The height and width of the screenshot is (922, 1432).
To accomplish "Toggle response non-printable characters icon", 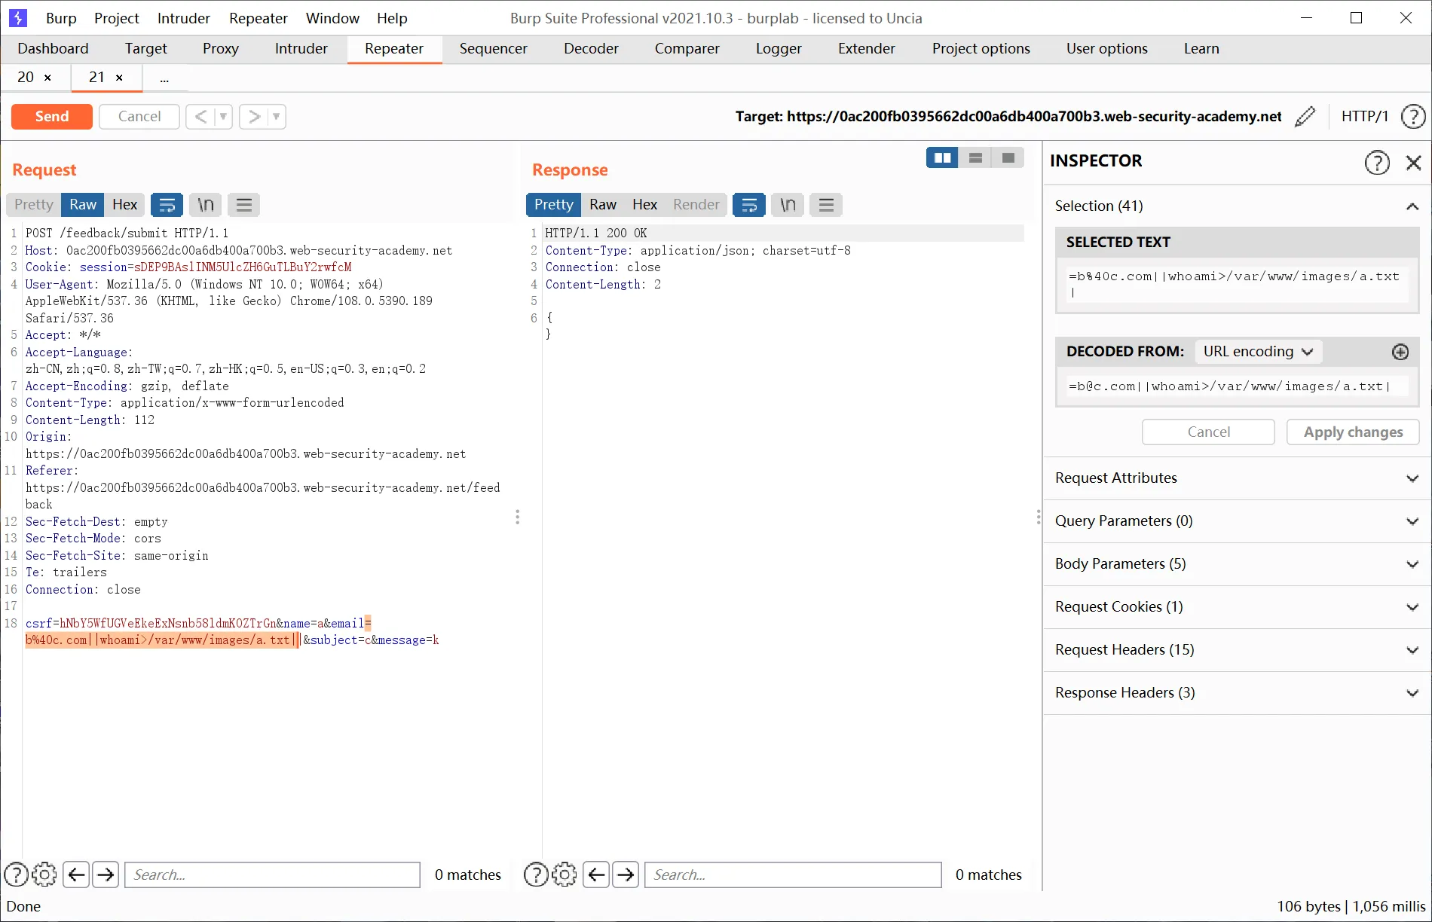I will tap(788, 205).
